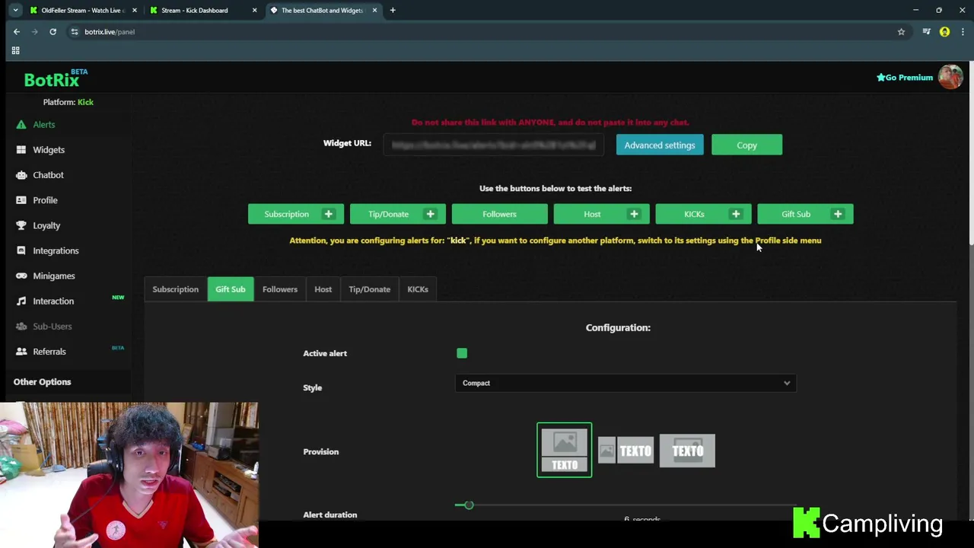Screen dimensions: 974x548
Task: Copy the widget URL
Action: tap(746, 145)
